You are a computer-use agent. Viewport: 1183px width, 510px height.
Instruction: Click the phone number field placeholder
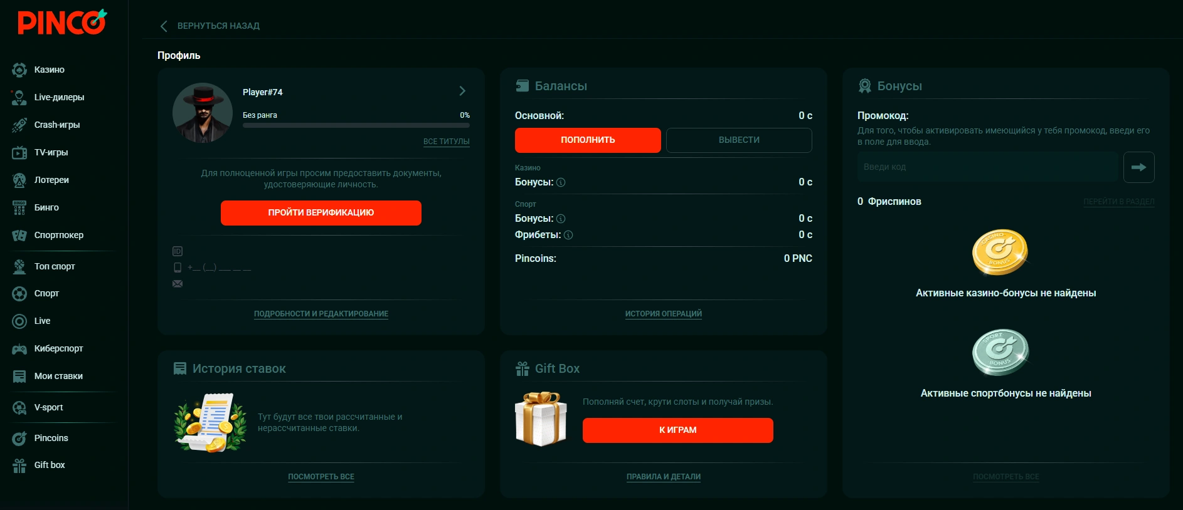[219, 268]
